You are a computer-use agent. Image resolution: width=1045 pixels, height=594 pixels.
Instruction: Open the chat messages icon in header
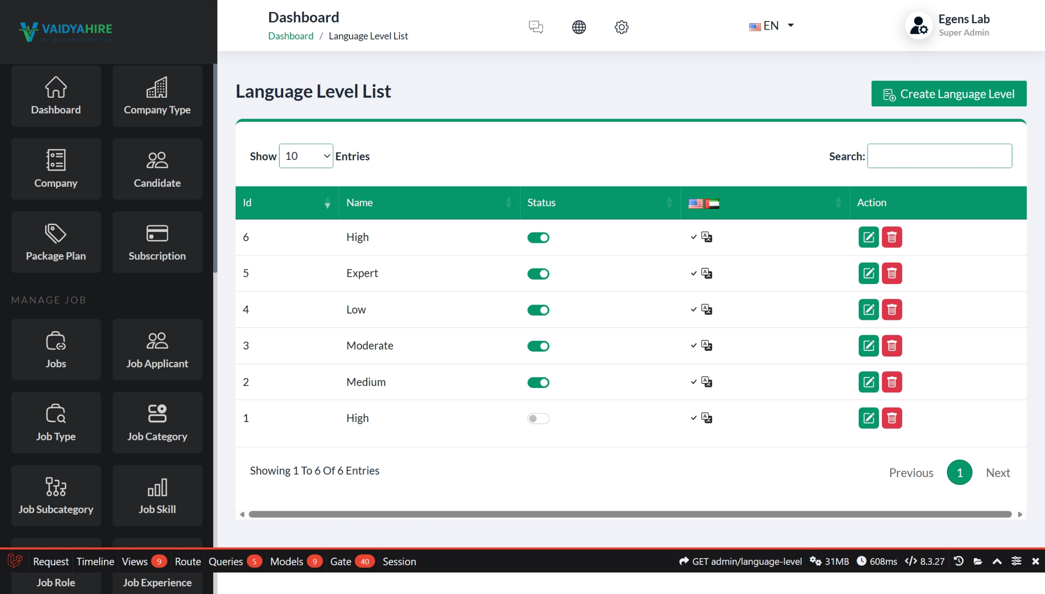tap(536, 27)
